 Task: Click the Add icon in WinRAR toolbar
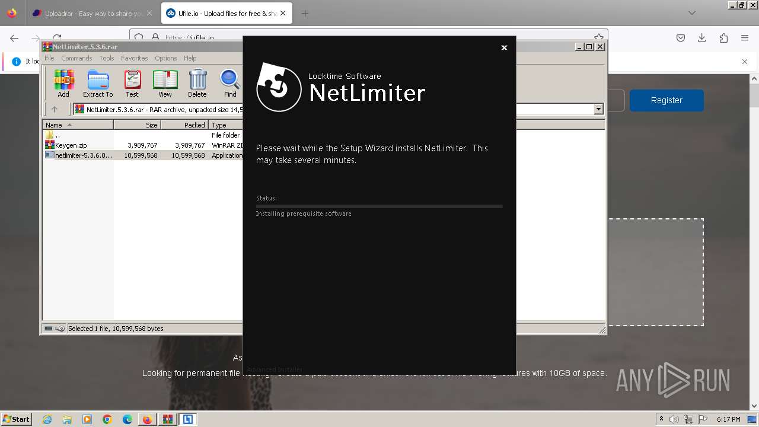[63, 83]
